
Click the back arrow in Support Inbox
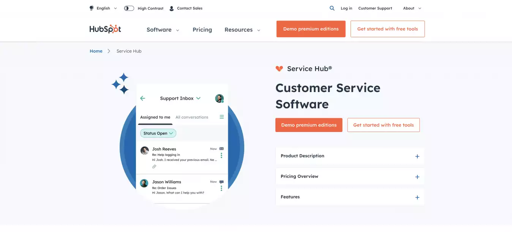tap(143, 98)
